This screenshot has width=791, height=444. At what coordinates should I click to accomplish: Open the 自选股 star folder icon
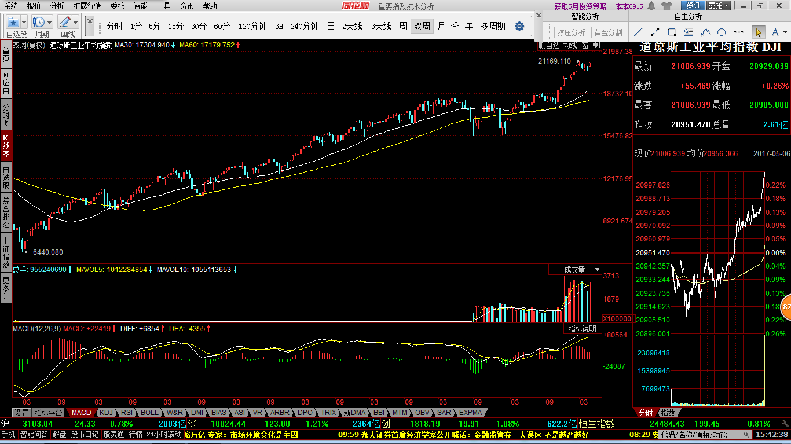[13, 23]
